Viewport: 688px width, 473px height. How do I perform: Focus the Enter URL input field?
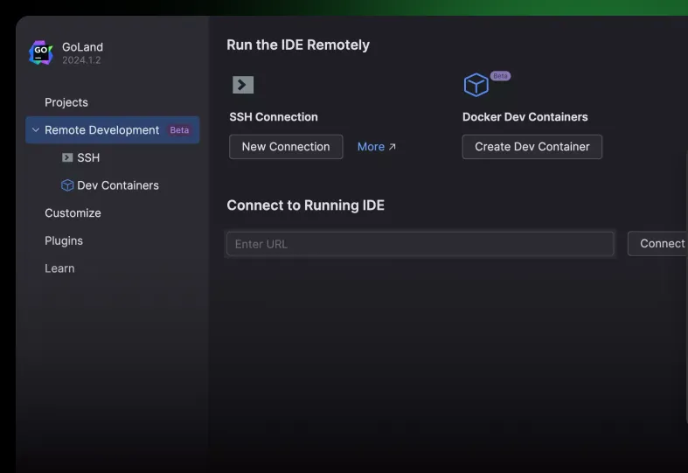[420, 244]
